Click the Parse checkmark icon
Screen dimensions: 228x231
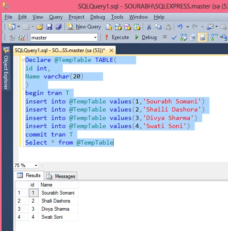[x=174, y=37]
